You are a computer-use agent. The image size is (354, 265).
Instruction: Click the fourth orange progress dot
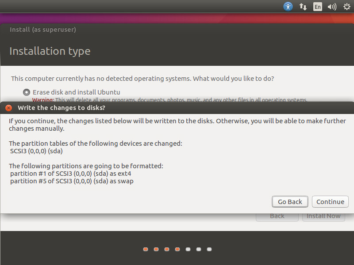click(x=177, y=249)
